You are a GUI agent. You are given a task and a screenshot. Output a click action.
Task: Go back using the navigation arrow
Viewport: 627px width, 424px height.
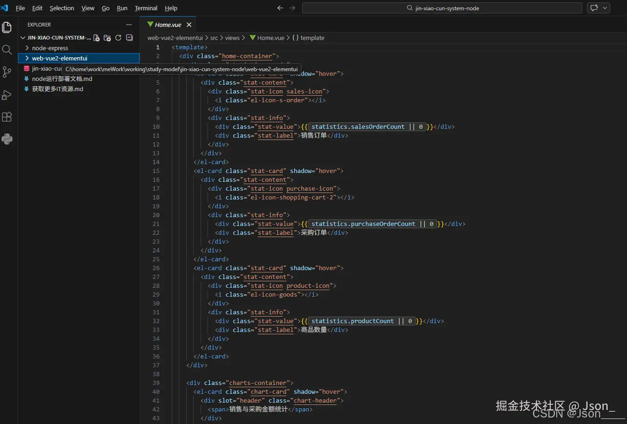280,8
